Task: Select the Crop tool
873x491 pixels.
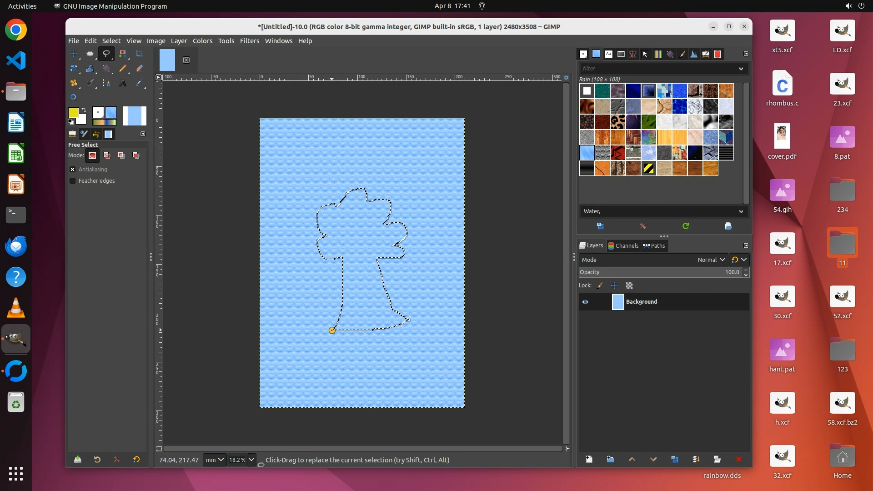Action: click(x=139, y=54)
